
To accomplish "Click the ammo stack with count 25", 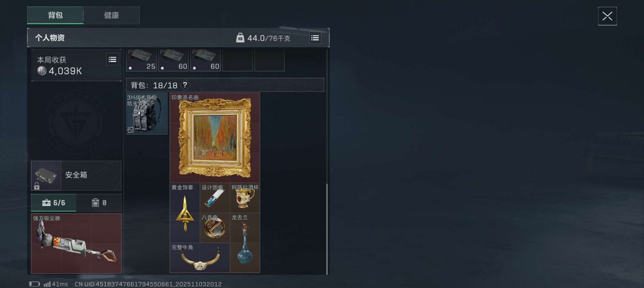I will pos(141,60).
